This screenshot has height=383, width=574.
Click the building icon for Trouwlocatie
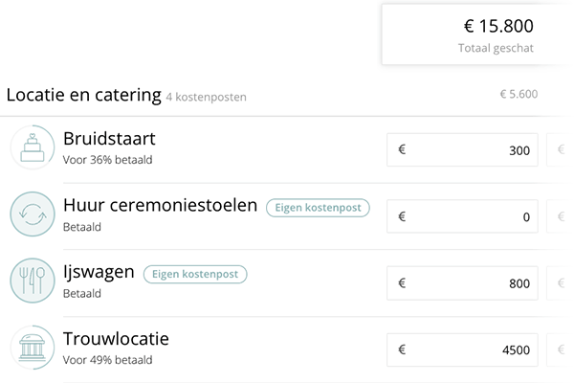(x=33, y=349)
